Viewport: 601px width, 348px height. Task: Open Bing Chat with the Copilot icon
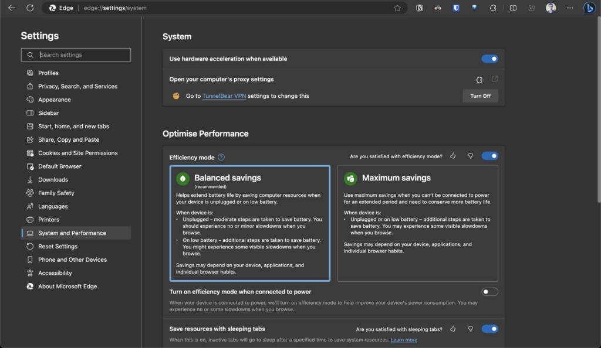point(589,8)
